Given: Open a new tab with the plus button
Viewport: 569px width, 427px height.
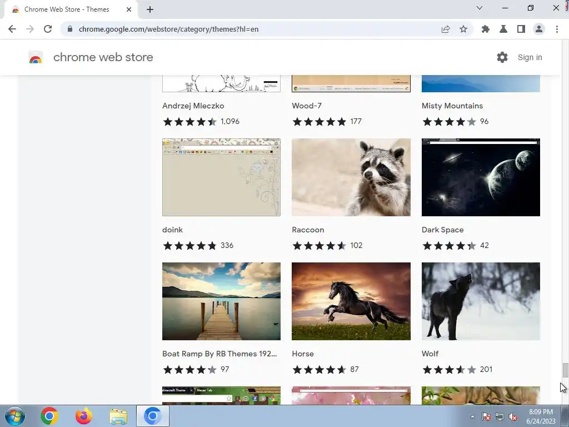Looking at the screenshot, I should (150, 9).
